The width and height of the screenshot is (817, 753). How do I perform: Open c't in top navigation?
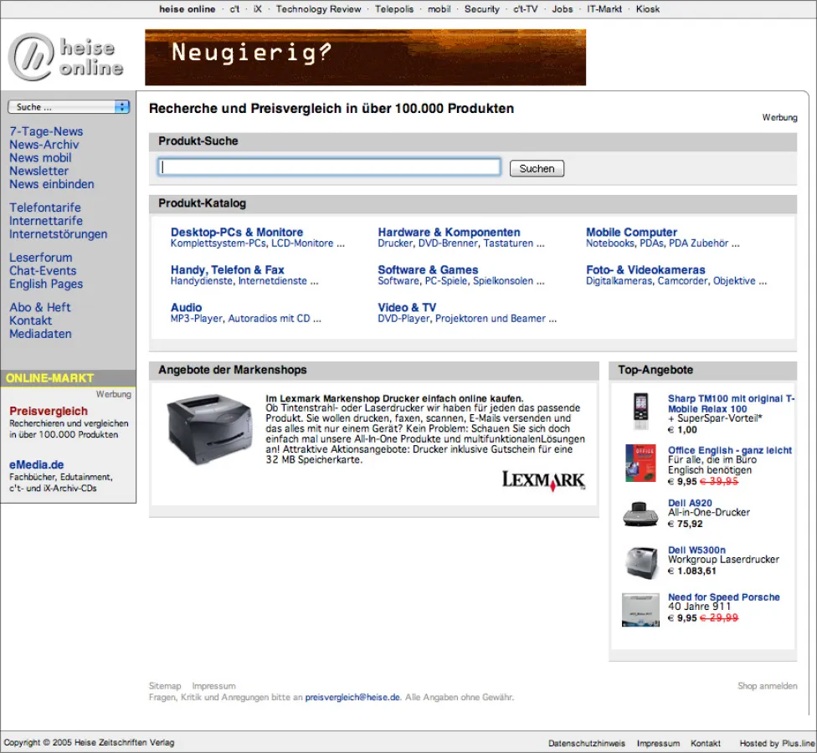pos(234,9)
